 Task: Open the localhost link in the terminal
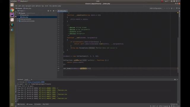[x=36, y=82]
